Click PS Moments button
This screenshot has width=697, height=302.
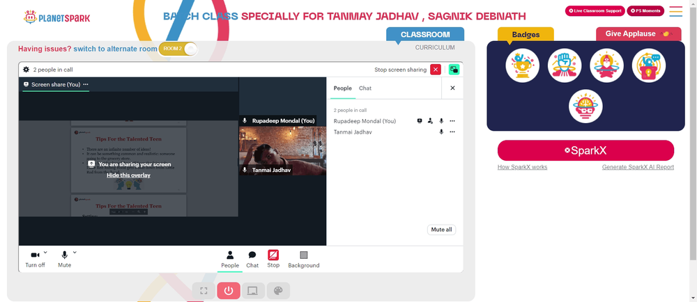(645, 10)
